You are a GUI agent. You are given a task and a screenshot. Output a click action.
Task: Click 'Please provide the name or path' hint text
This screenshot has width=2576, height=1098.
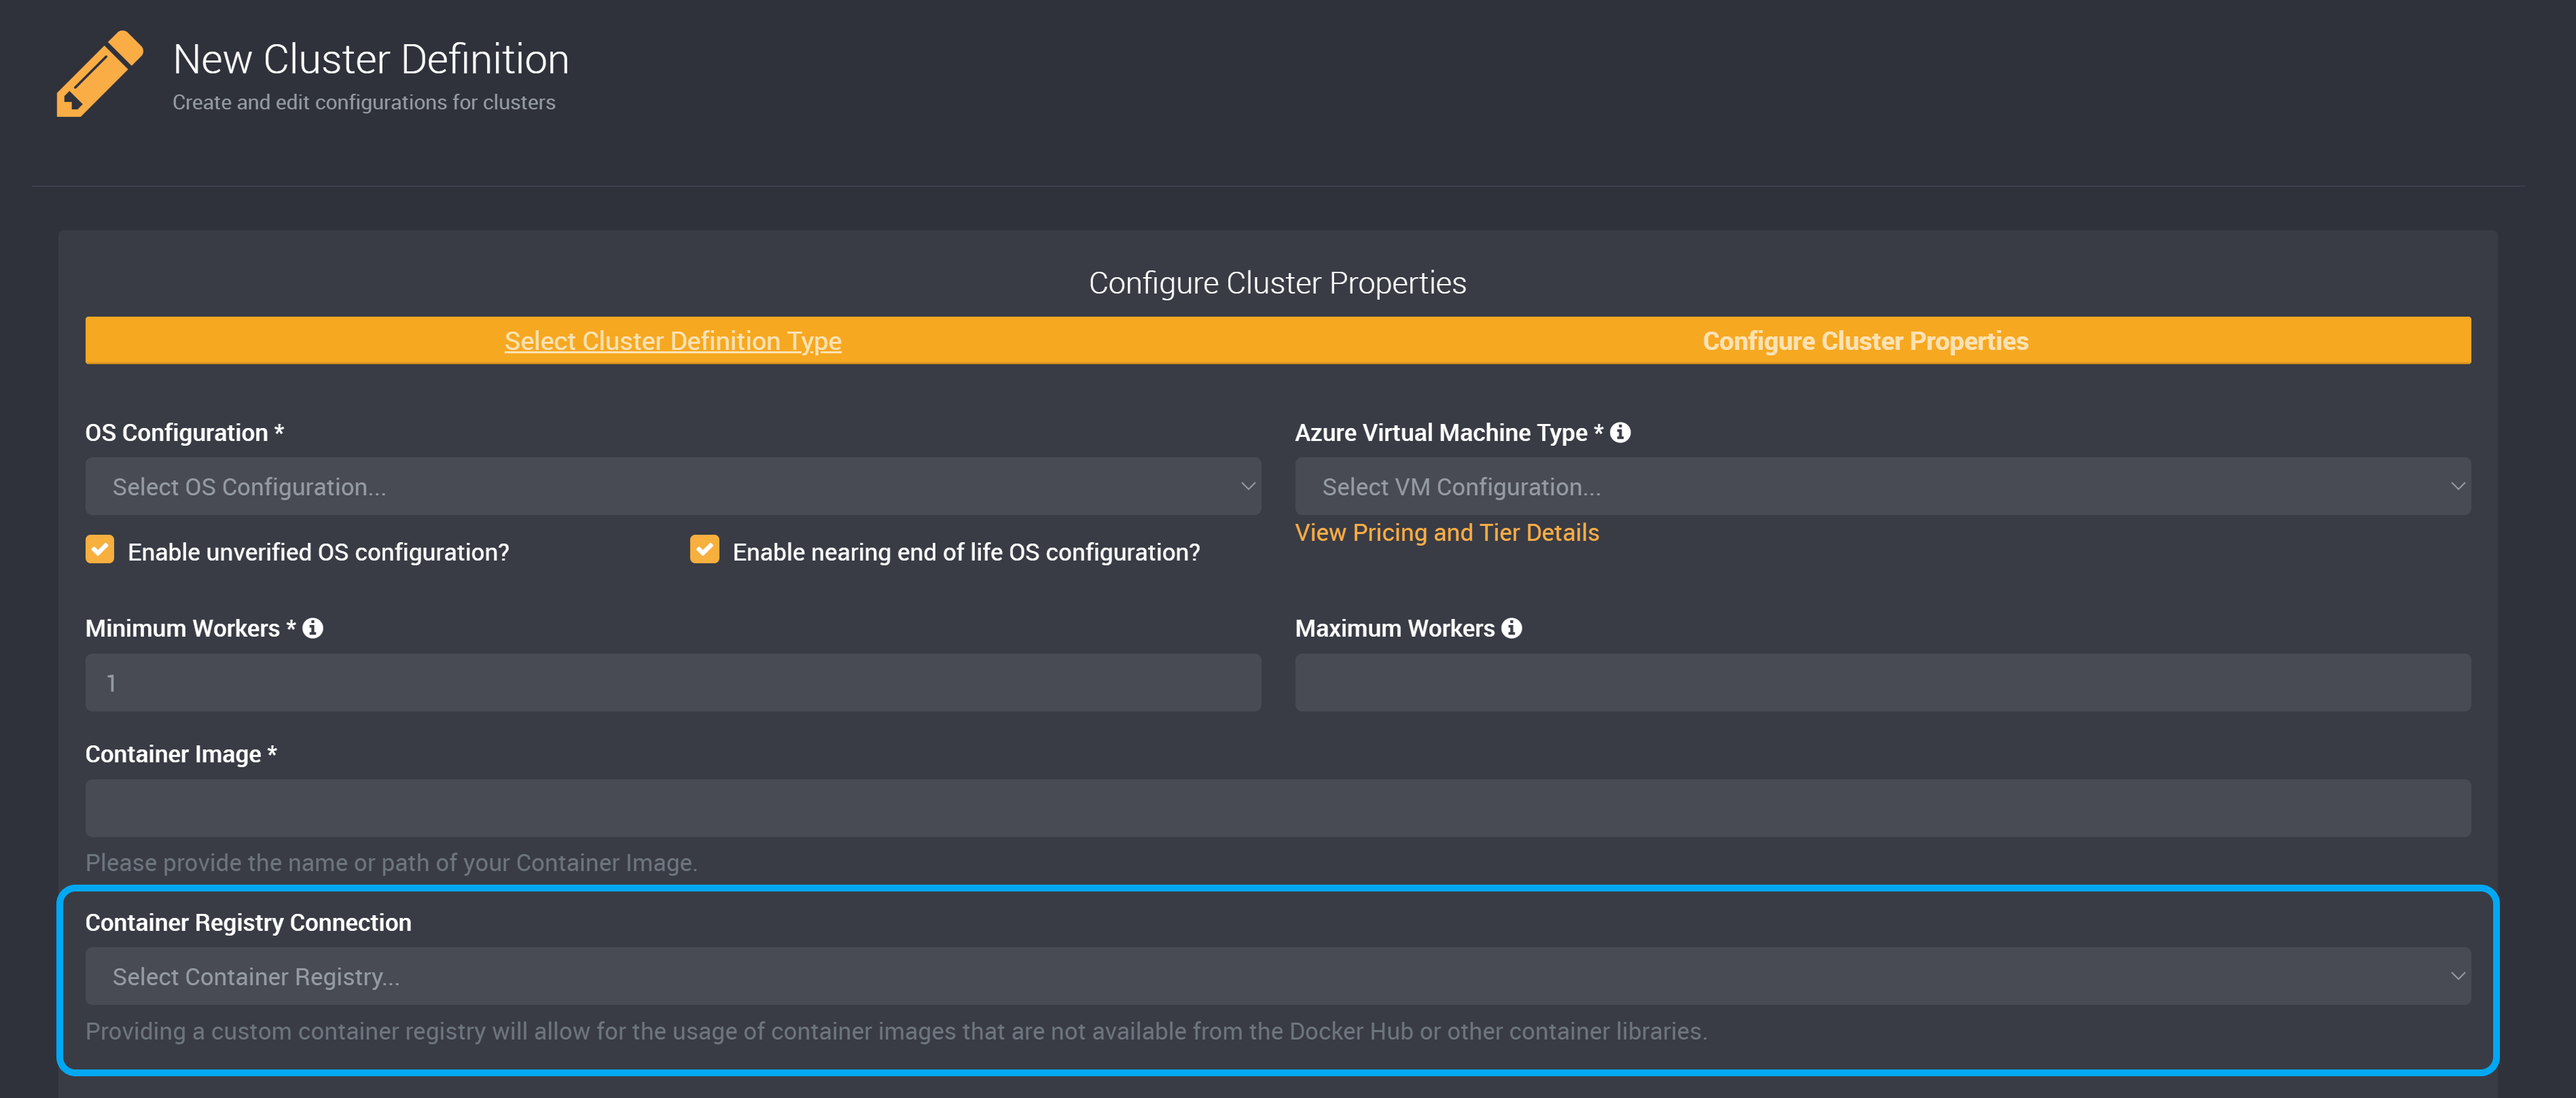[392, 863]
